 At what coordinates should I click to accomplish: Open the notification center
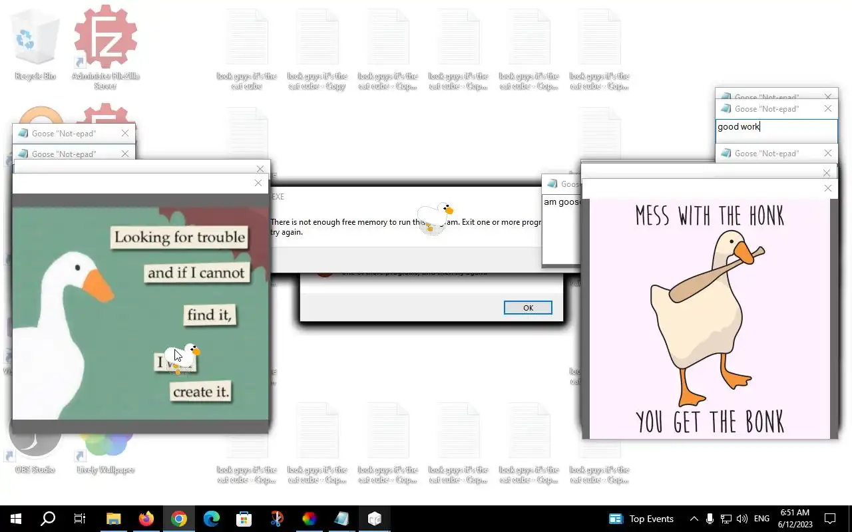coord(830,519)
